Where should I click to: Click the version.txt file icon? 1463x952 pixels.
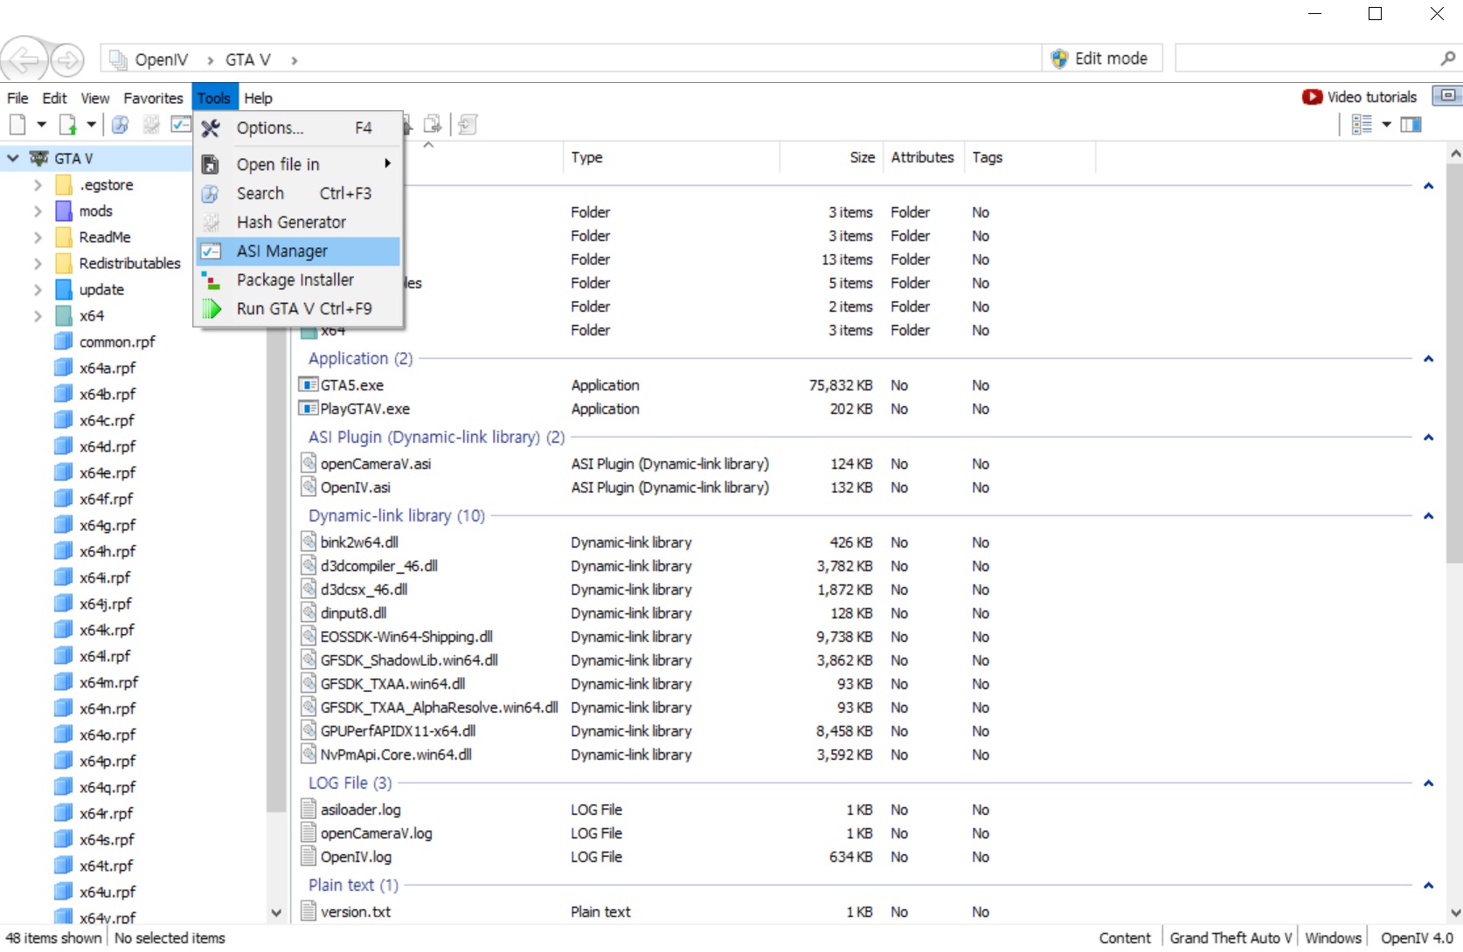pyautogui.click(x=308, y=911)
